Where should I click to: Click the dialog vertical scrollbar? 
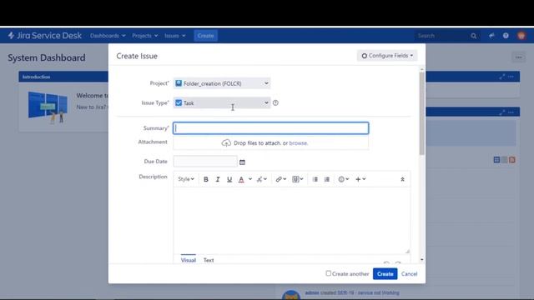[422, 113]
